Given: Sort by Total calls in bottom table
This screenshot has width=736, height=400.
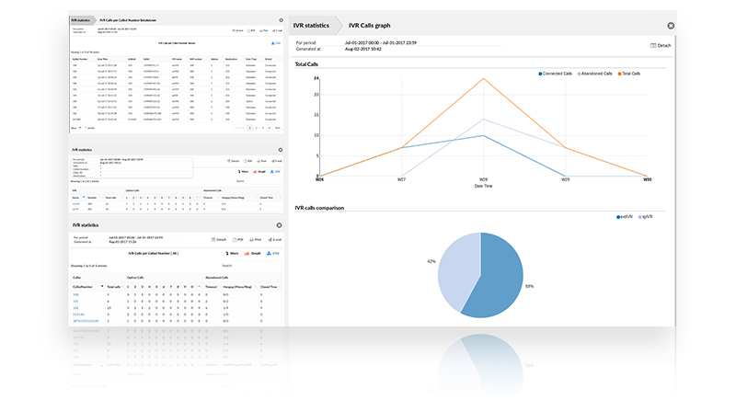Looking at the screenshot, I should (114, 287).
